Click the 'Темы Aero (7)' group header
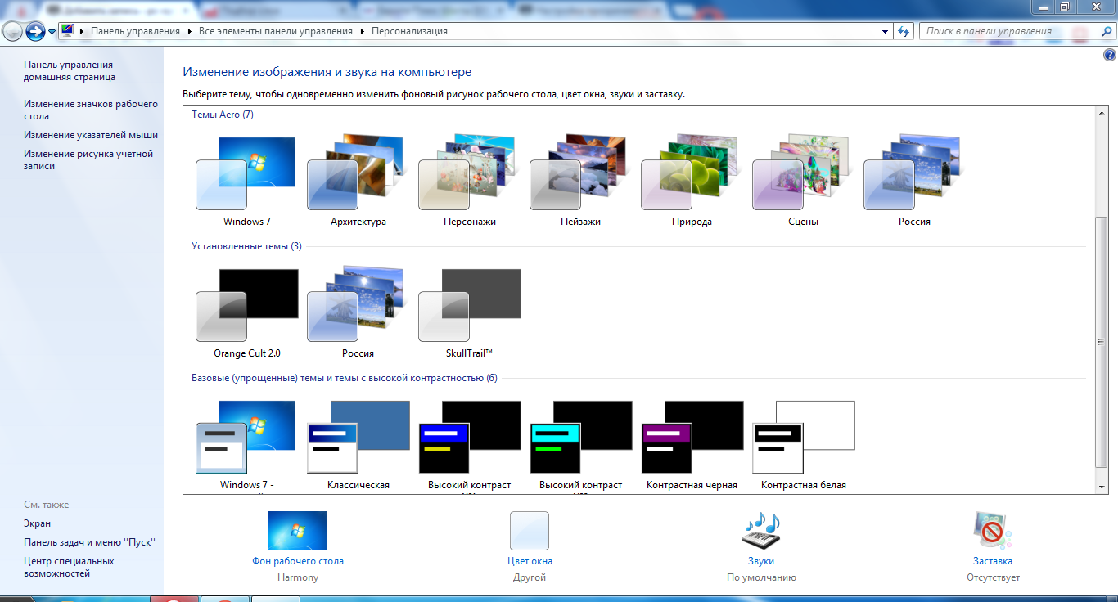The height and width of the screenshot is (602, 1118). 223,115
